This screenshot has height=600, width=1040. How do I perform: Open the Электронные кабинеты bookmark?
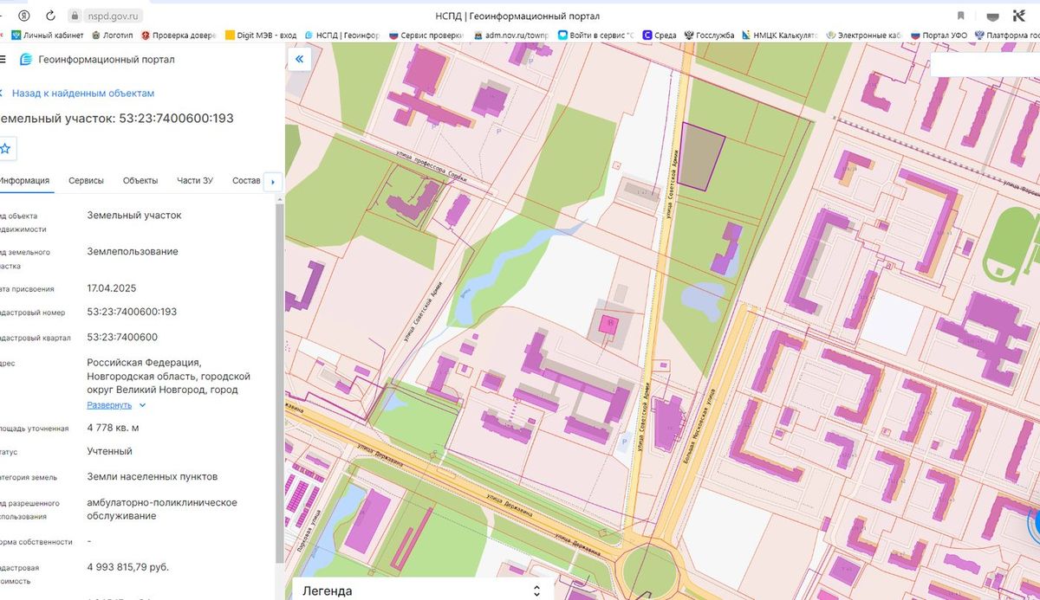(865, 35)
